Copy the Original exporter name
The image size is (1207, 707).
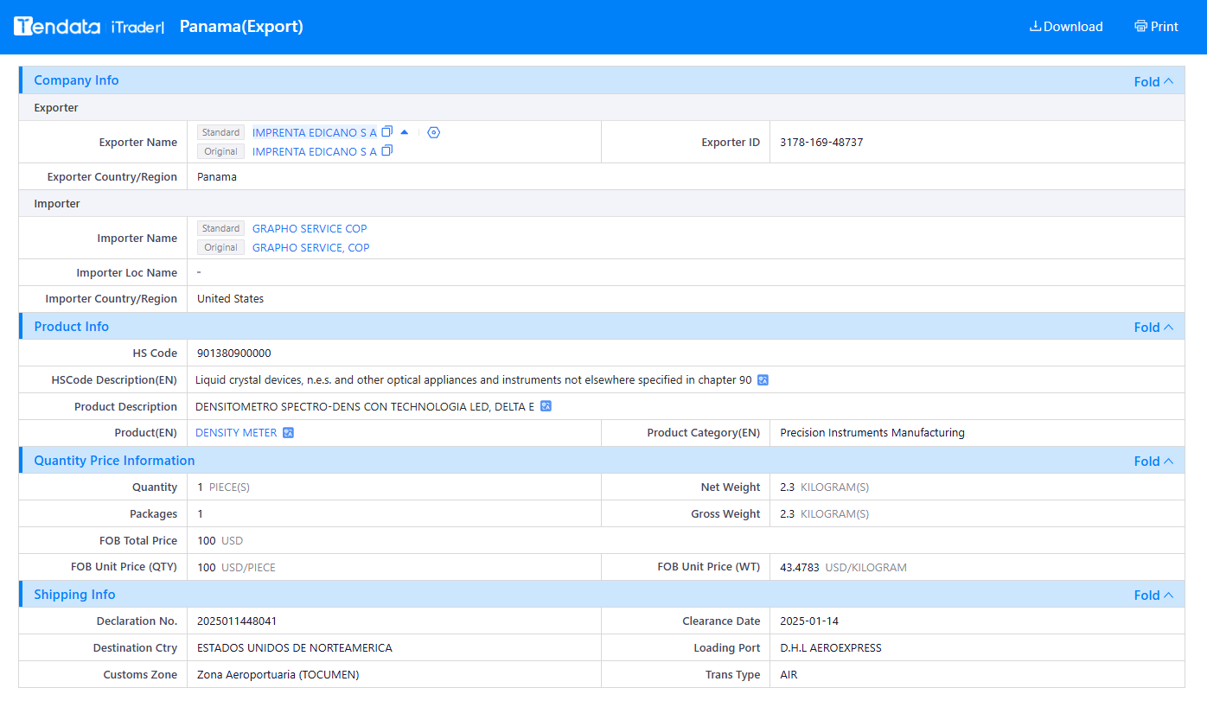(x=387, y=150)
